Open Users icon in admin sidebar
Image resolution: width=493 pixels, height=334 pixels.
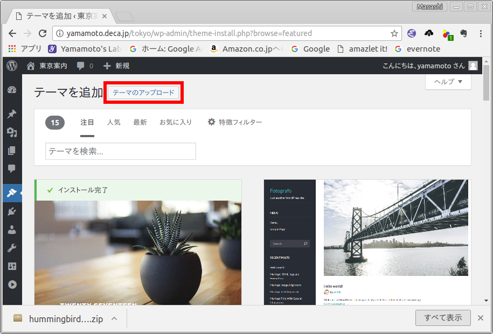12,230
